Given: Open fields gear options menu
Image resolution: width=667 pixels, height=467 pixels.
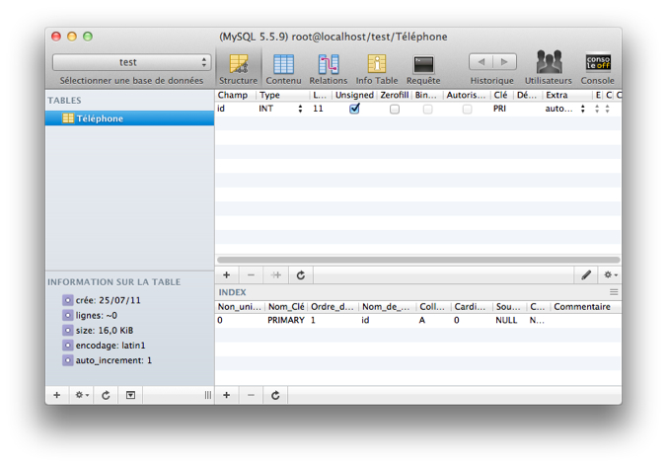Looking at the screenshot, I should tap(610, 275).
